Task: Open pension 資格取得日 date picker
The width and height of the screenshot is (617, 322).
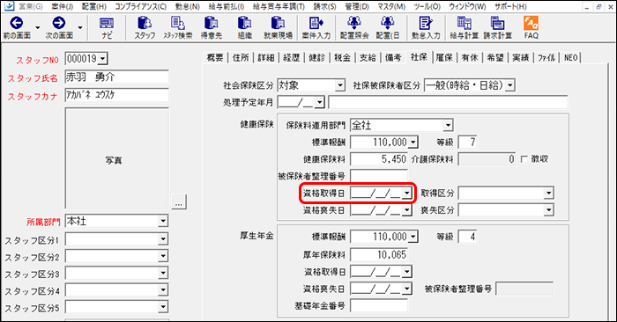Action: pyautogui.click(x=407, y=271)
